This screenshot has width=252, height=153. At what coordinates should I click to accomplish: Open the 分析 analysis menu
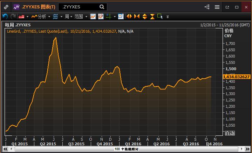39,16
